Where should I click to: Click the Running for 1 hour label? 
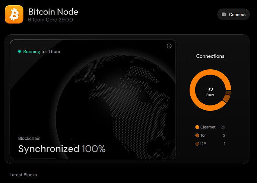pos(42,51)
